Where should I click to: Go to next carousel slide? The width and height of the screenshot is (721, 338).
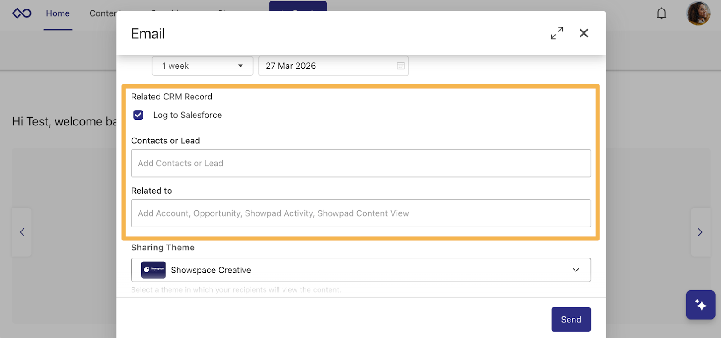(x=700, y=232)
